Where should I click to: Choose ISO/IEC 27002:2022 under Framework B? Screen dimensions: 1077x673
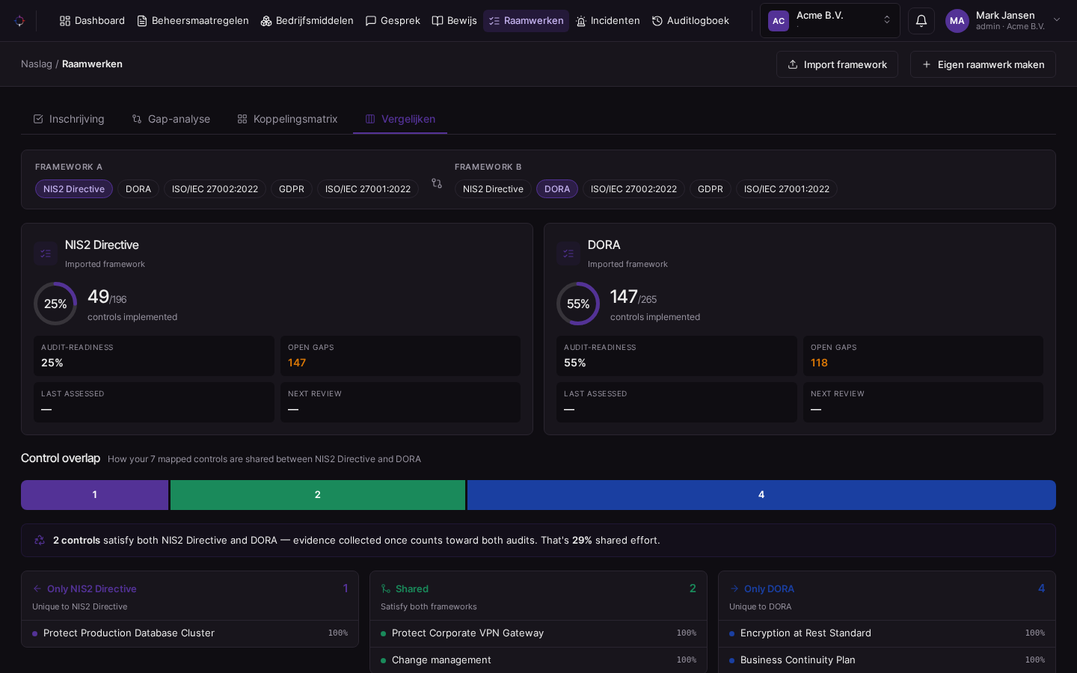click(633, 189)
